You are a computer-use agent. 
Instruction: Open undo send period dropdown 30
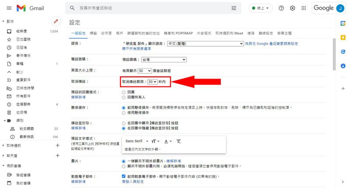[x=152, y=82]
